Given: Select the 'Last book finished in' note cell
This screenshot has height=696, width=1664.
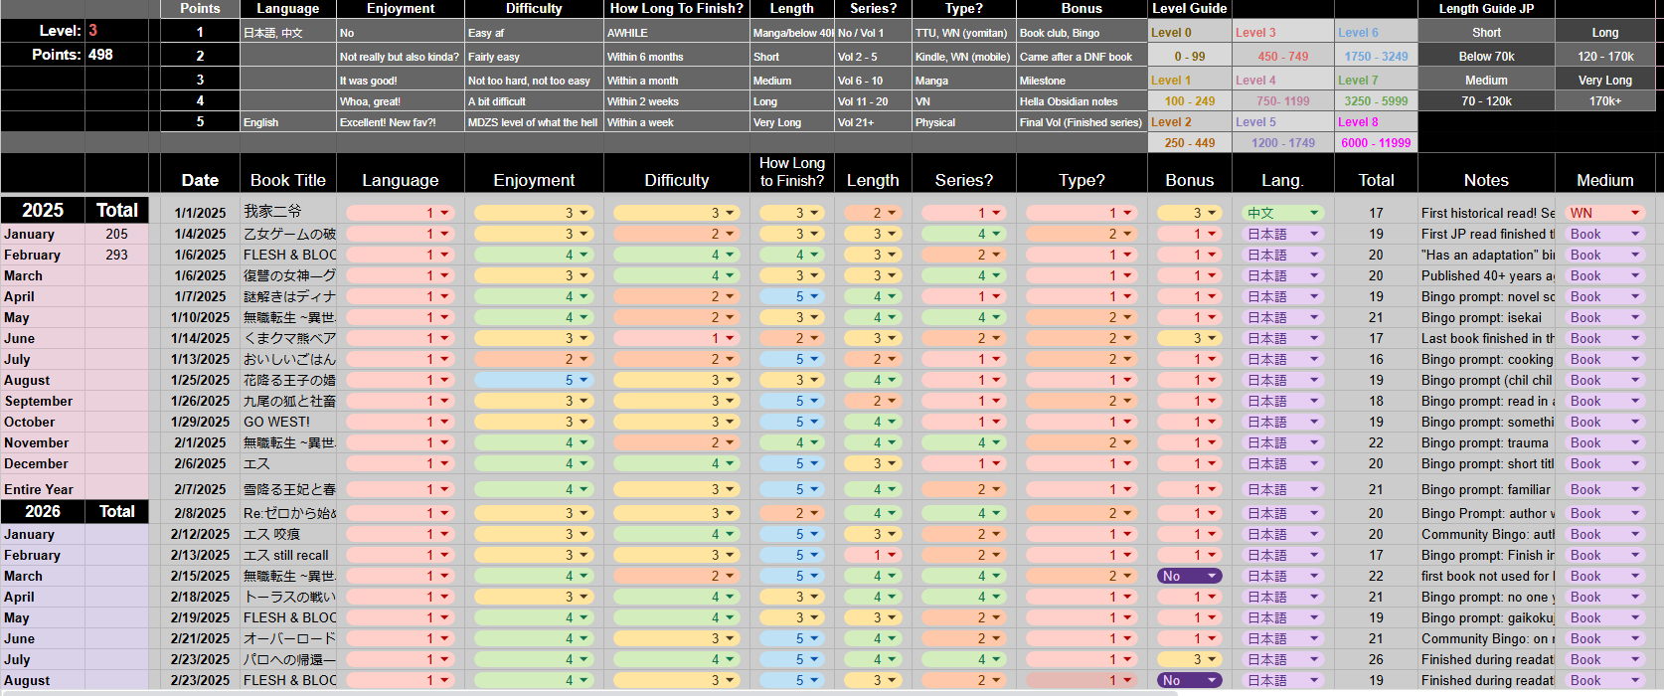Looking at the screenshot, I should (1486, 338).
